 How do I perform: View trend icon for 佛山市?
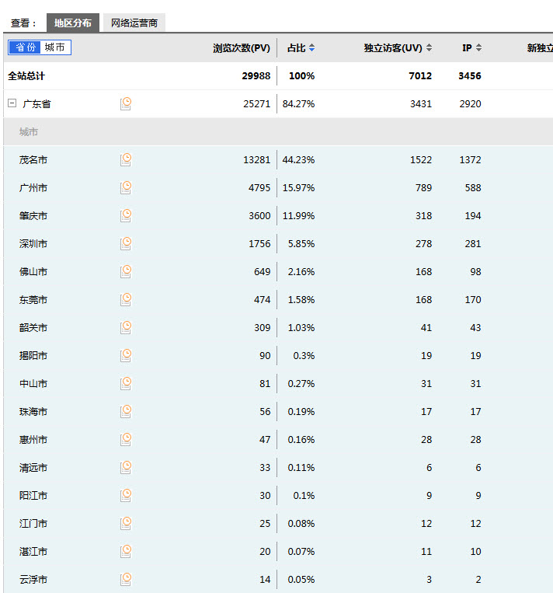tap(126, 271)
